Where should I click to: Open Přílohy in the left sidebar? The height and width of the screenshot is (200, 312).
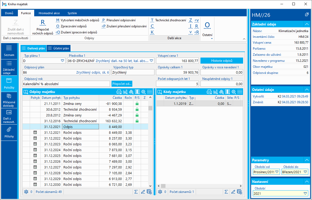pyautogui.click(x=9, y=133)
